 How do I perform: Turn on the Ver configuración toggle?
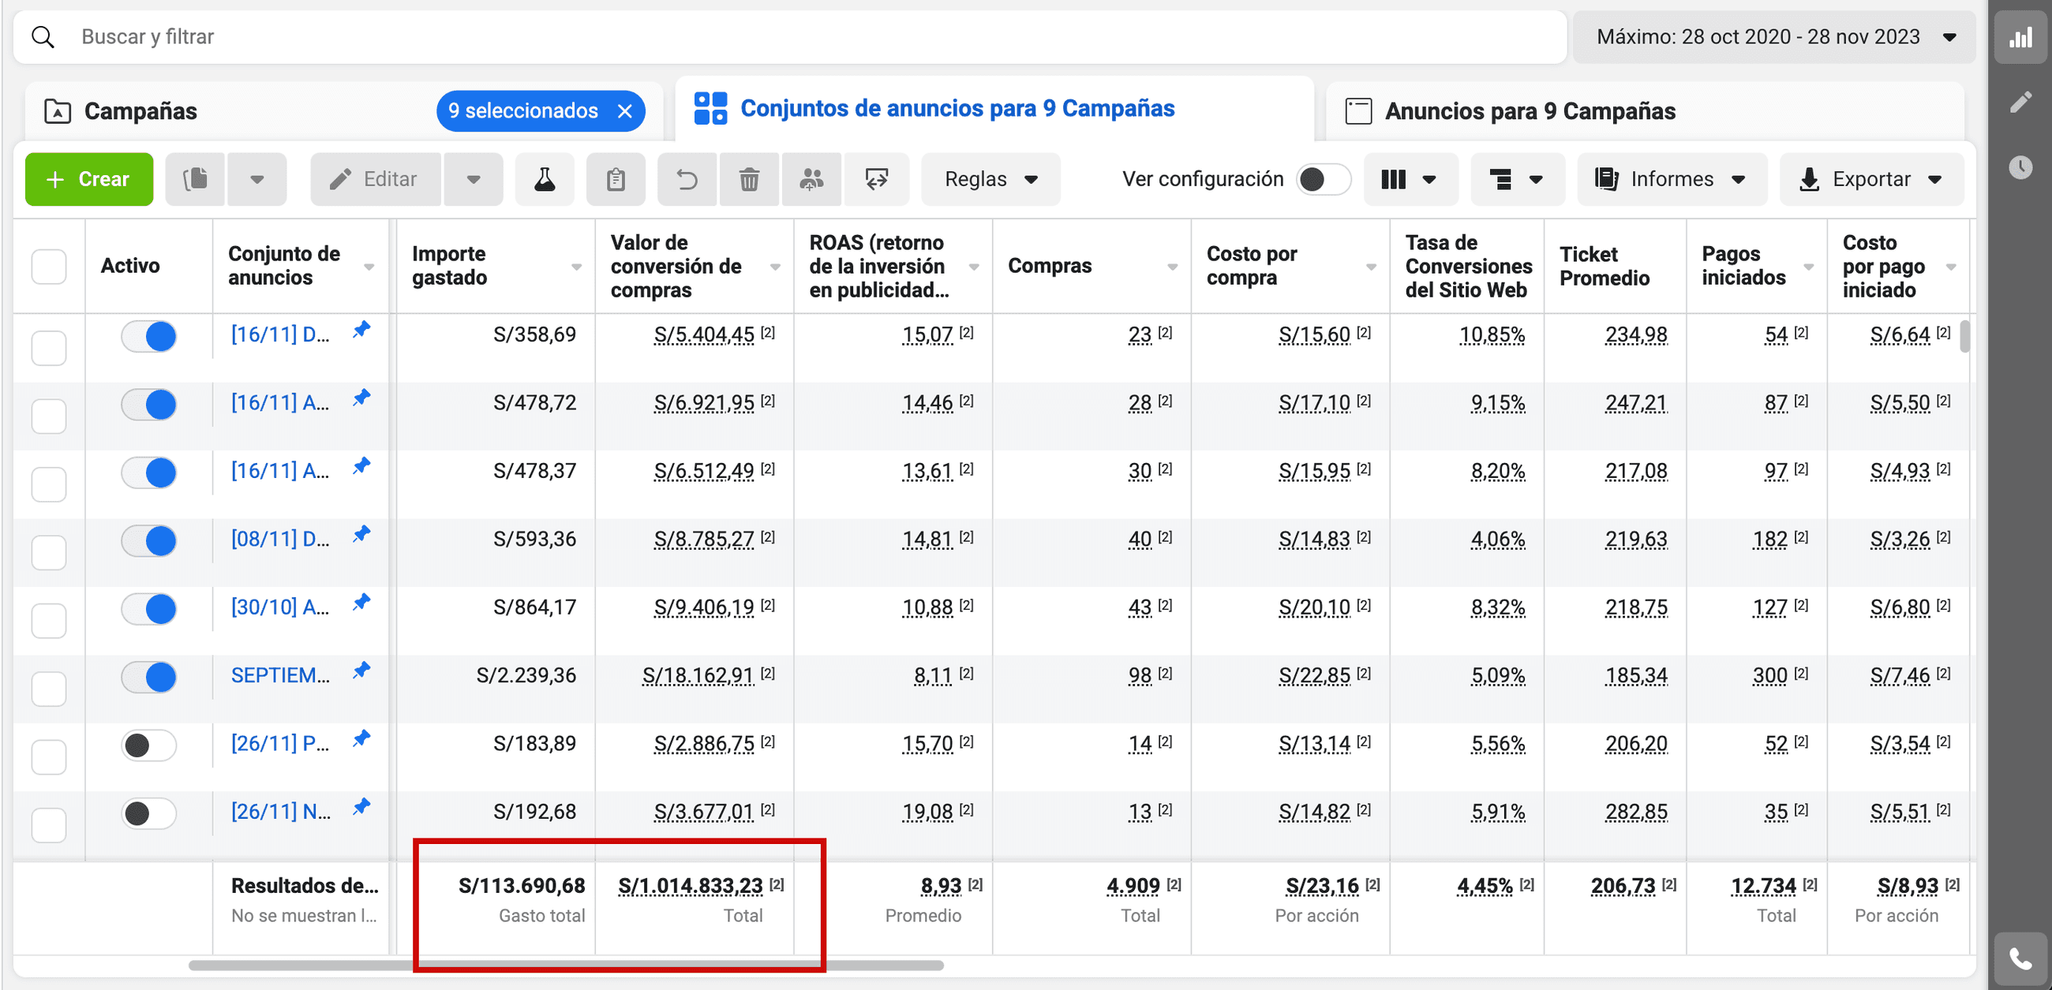pos(1322,179)
